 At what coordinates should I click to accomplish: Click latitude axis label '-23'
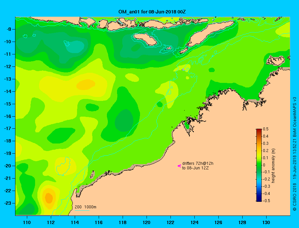tap(8, 203)
